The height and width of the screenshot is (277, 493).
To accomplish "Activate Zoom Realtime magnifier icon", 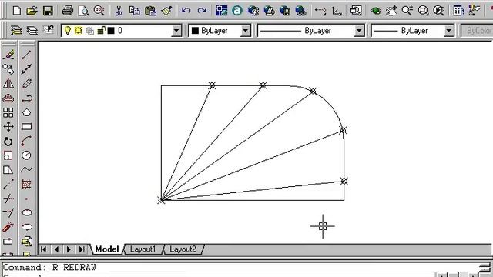I will 407,11.
